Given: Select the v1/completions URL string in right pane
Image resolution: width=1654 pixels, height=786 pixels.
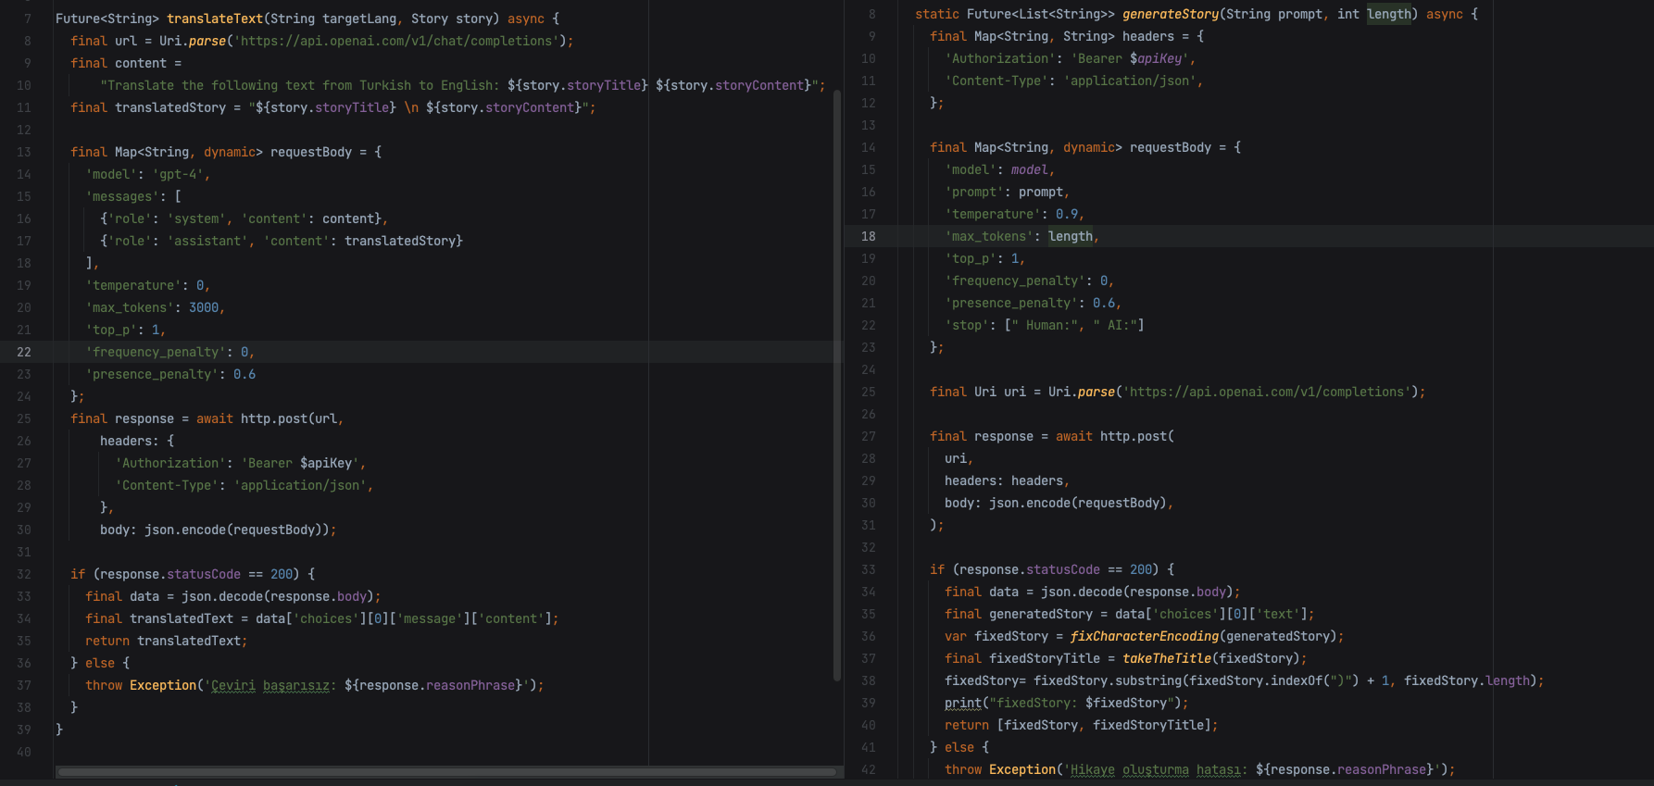Looking at the screenshot, I should pos(1267,392).
